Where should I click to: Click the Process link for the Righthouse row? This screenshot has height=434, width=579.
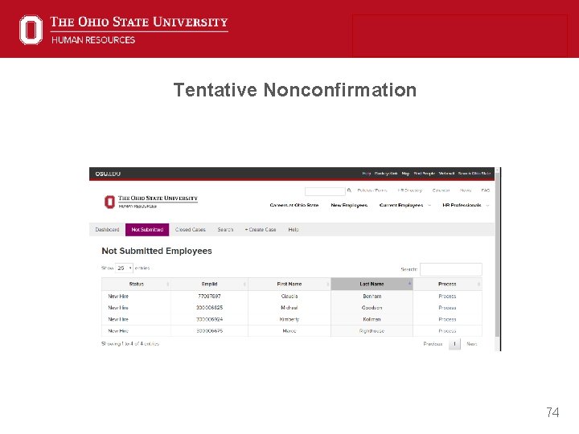coord(447,331)
